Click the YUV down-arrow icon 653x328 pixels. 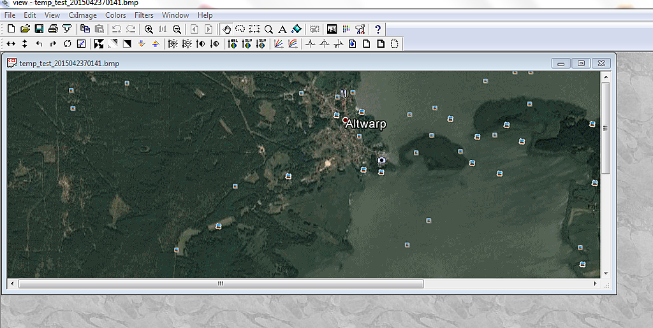pyautogui.click(x=261, y=43)
